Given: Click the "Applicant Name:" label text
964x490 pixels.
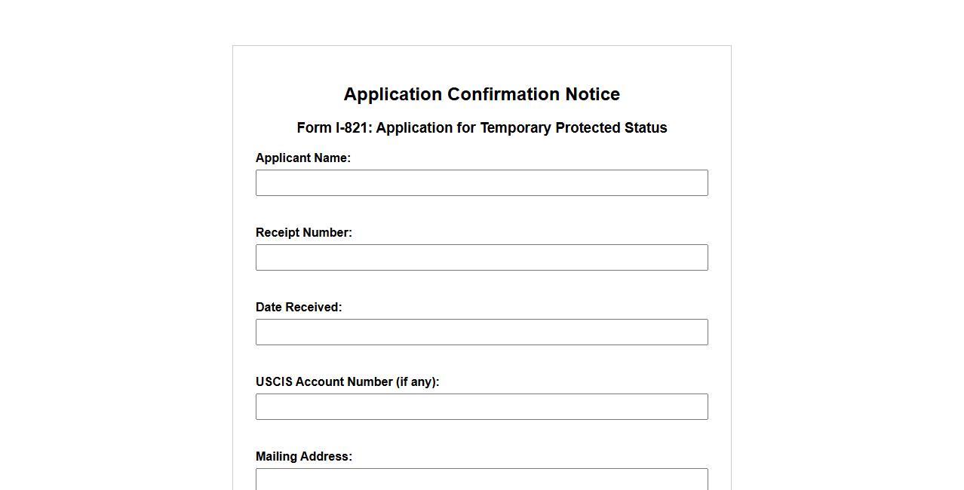Looking at the screenshot, I should click(303, 158).
